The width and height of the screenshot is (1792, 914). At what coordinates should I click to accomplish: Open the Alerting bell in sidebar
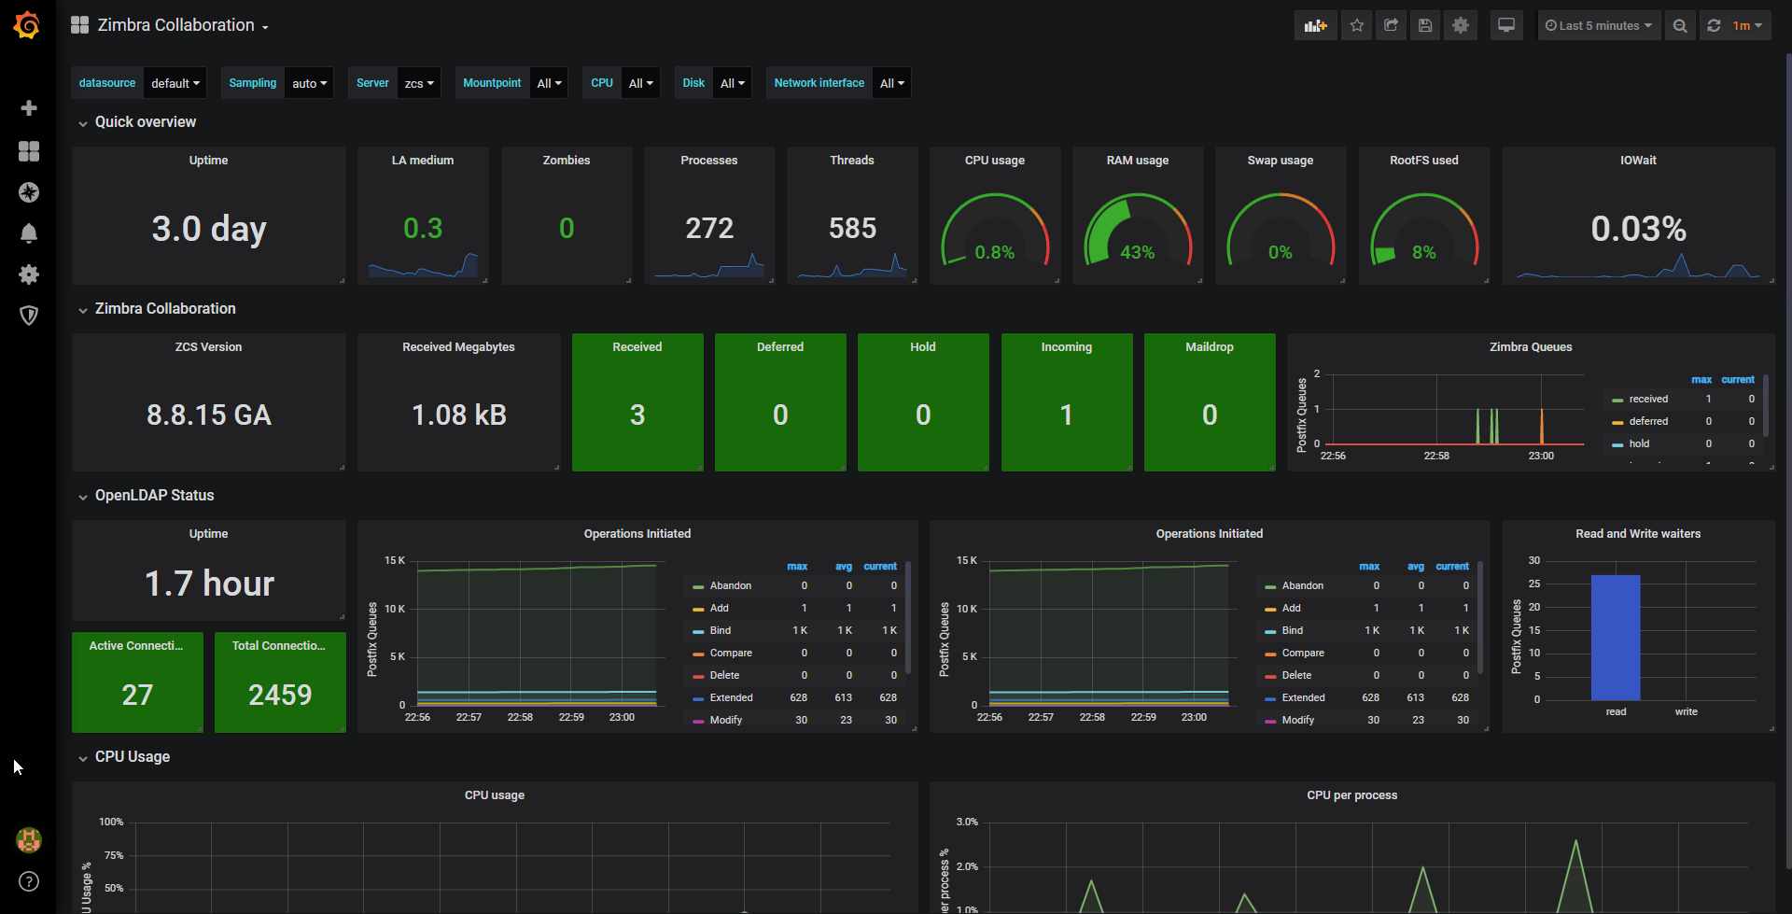[x=29, y=233]
